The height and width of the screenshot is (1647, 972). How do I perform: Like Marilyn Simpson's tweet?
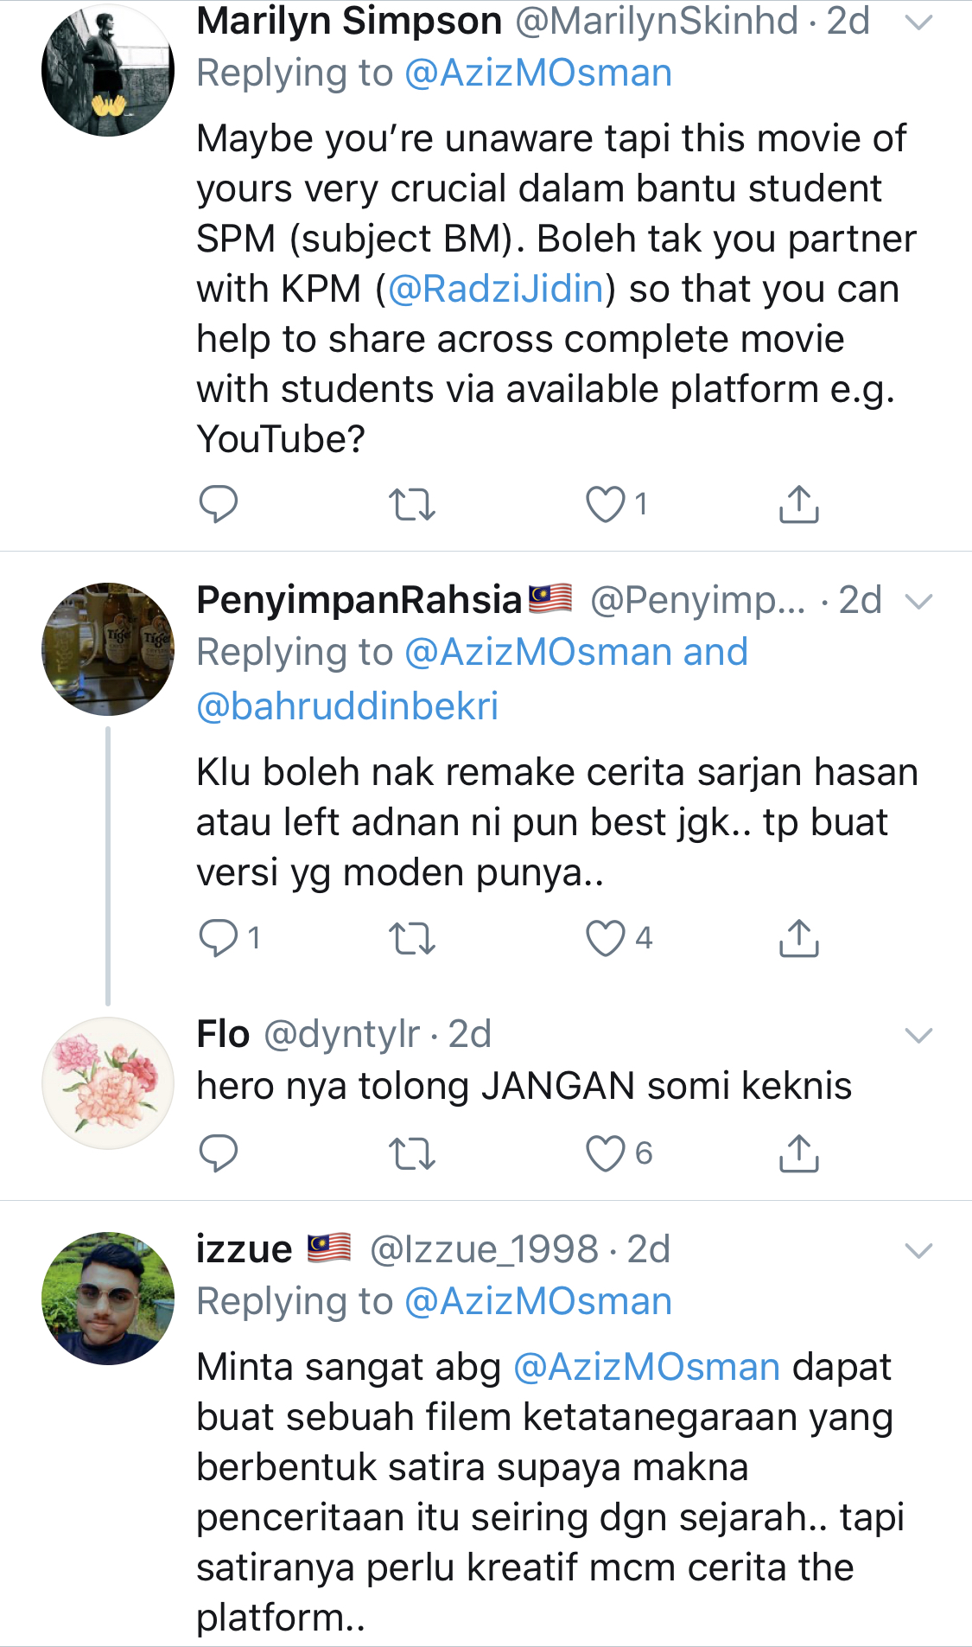point(606,504)
